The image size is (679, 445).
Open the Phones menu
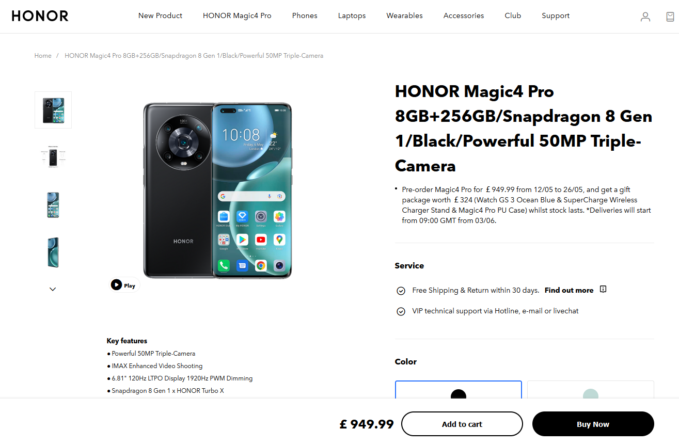[305, 15]
